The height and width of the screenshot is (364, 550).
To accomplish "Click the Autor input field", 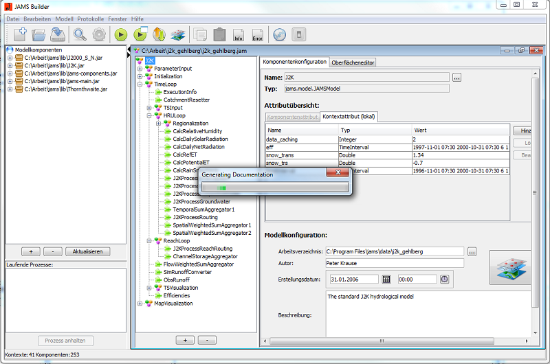I will coord(394,263).
